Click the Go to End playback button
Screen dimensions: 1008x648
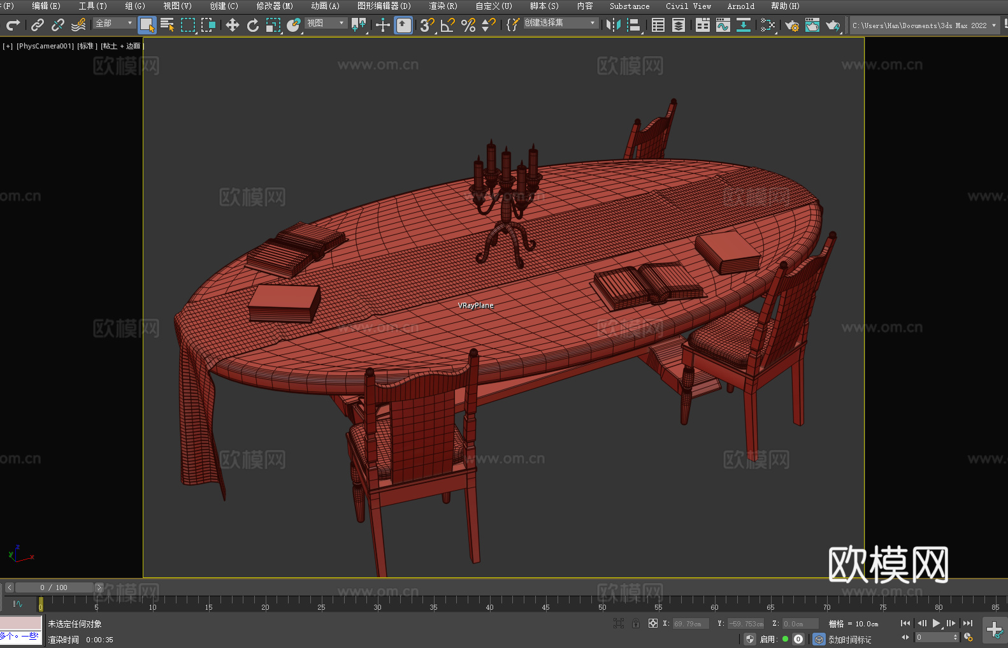click(x=968, y=623)
